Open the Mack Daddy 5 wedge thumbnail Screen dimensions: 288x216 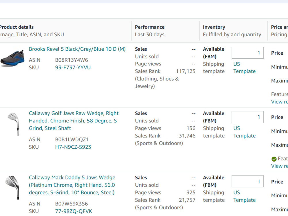click(x=12, y=188)
